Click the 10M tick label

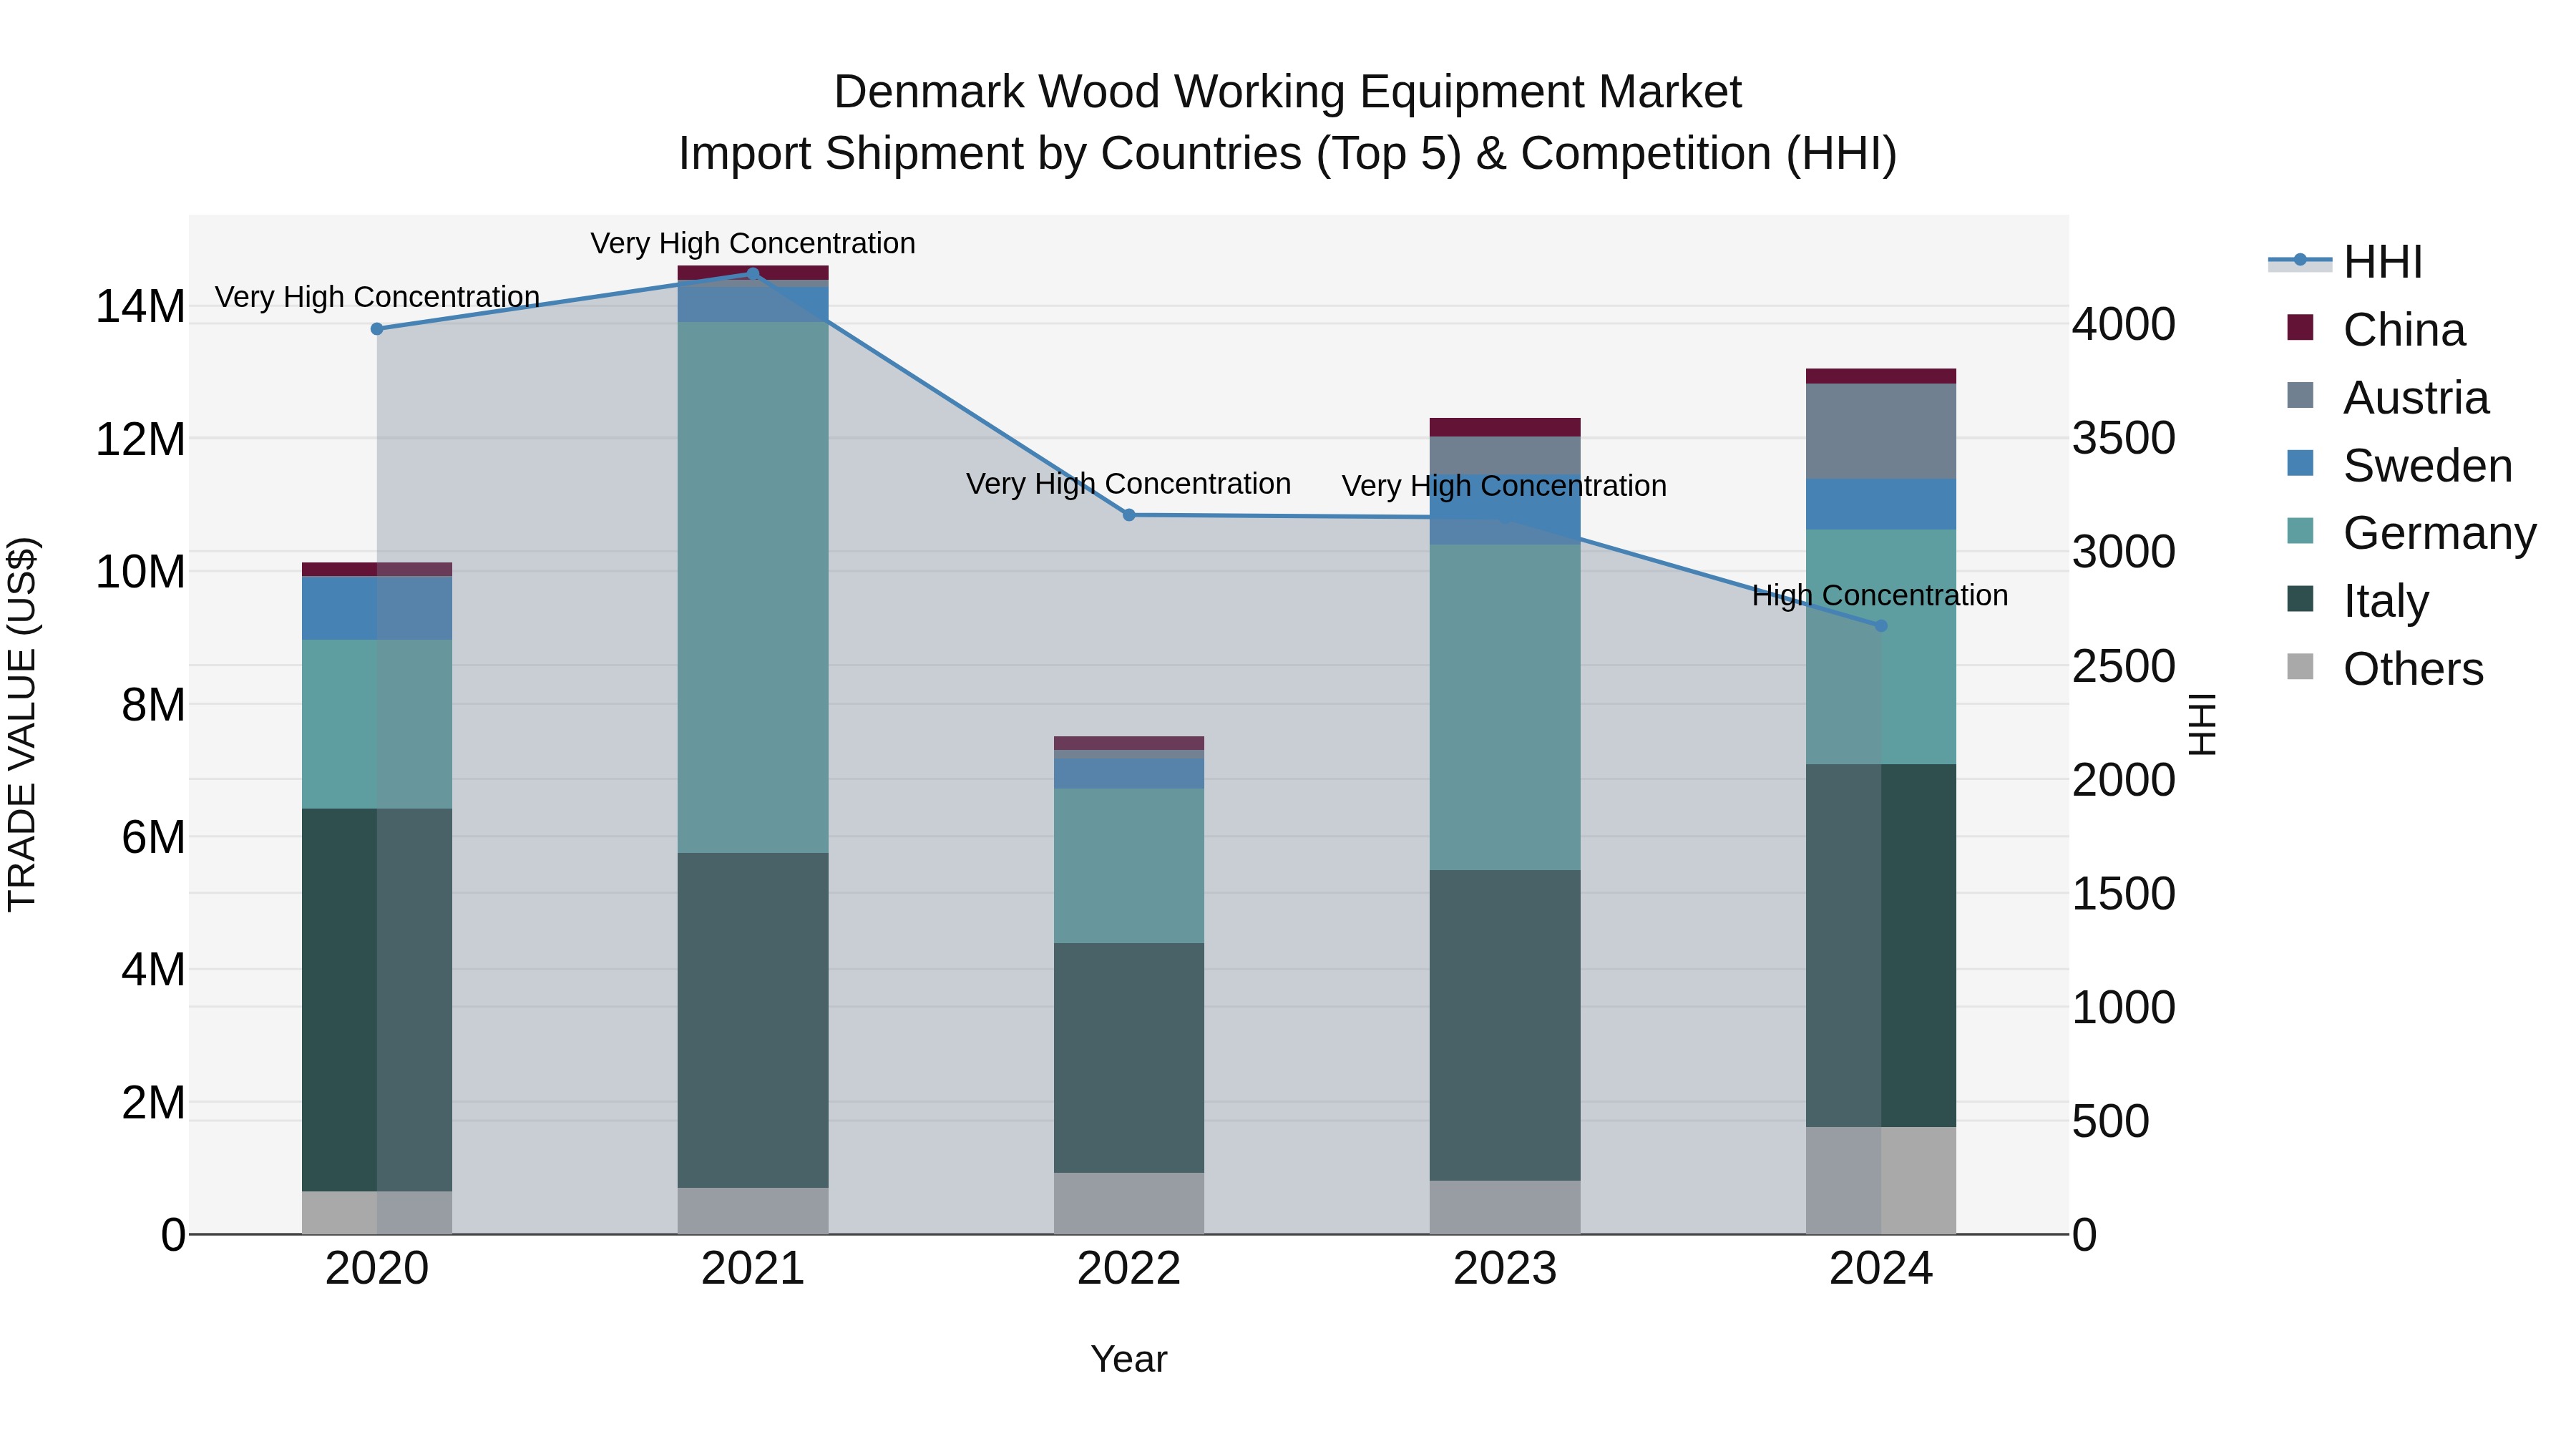tap(140, 572)
